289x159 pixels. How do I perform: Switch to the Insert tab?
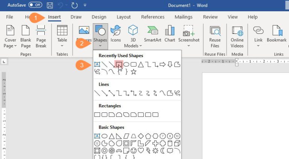[54, 17]
